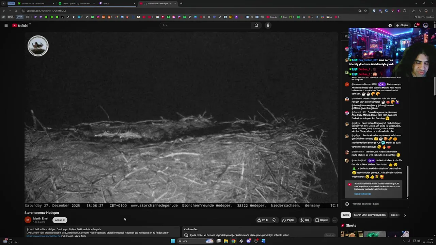Like the Storchennest-Hedeper stream
Screen dimensions: 436x245
262,220
